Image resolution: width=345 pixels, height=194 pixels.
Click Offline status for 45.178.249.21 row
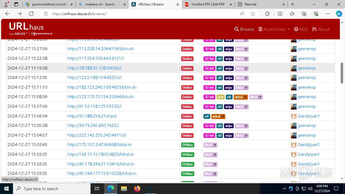188,164
